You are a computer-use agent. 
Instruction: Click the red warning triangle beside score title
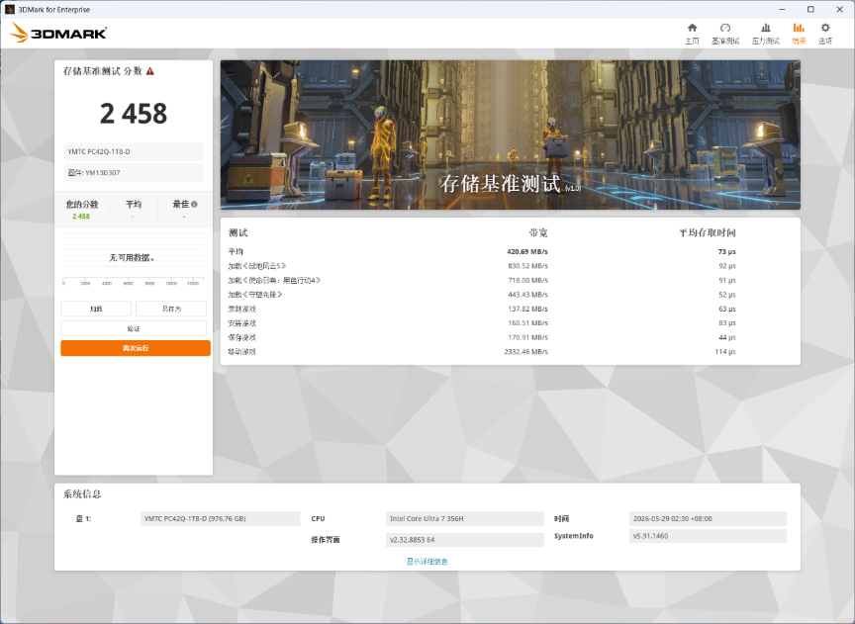point(150,71)
